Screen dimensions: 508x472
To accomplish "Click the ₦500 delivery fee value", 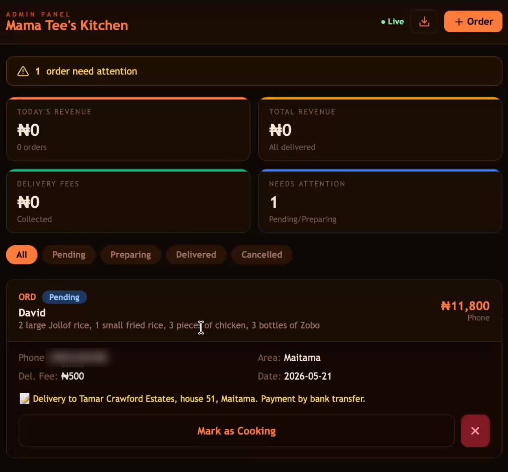I will click(73, 376).
